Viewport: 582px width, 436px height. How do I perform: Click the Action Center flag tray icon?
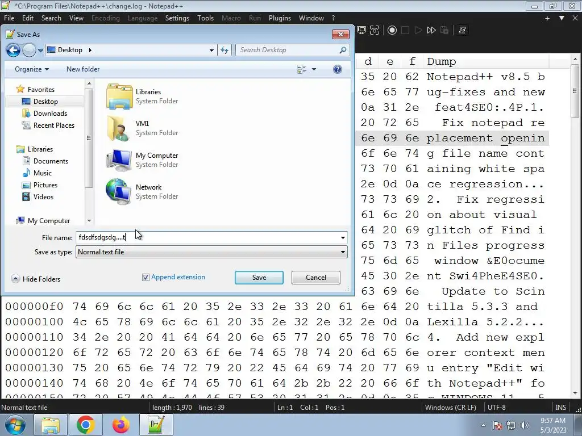pos(497,425)
